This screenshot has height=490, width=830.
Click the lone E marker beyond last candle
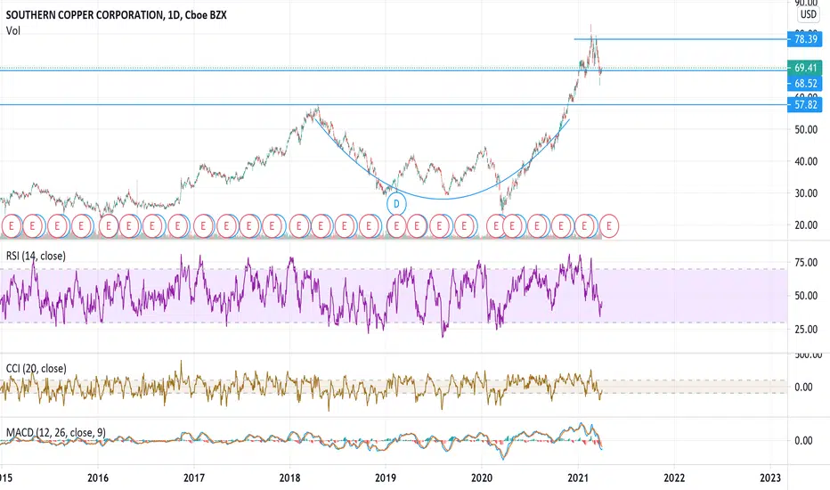click(x=609, y=226)
